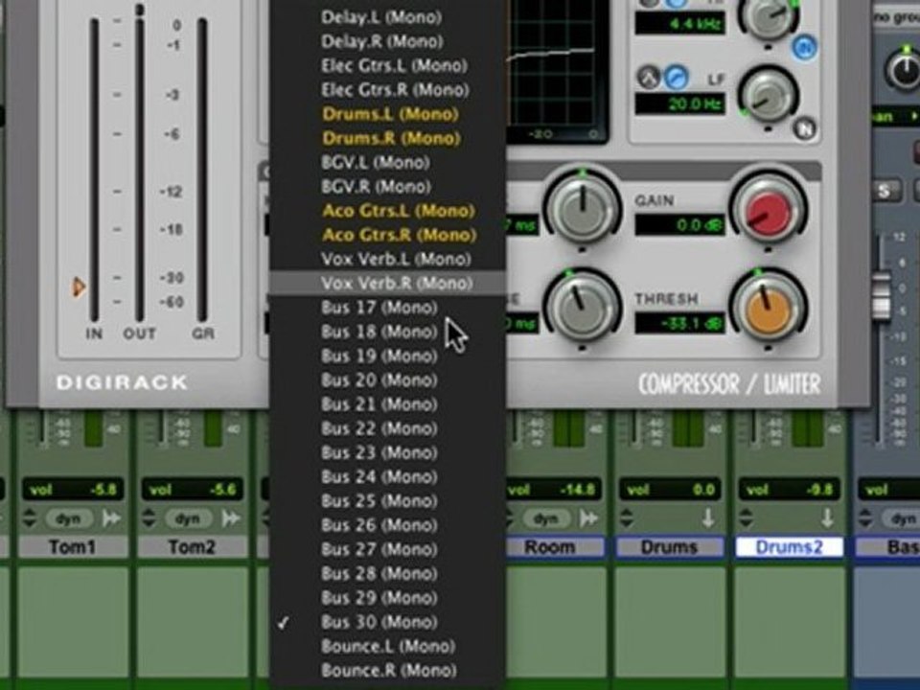Image resolution: width=920 pixels, height=690 pixels.
Task: Select Bus 20 (Mono)
Action: [387, 380]
